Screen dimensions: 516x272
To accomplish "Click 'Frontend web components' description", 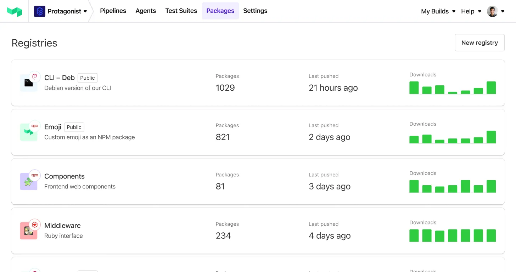I will click(x=80, y=186).
